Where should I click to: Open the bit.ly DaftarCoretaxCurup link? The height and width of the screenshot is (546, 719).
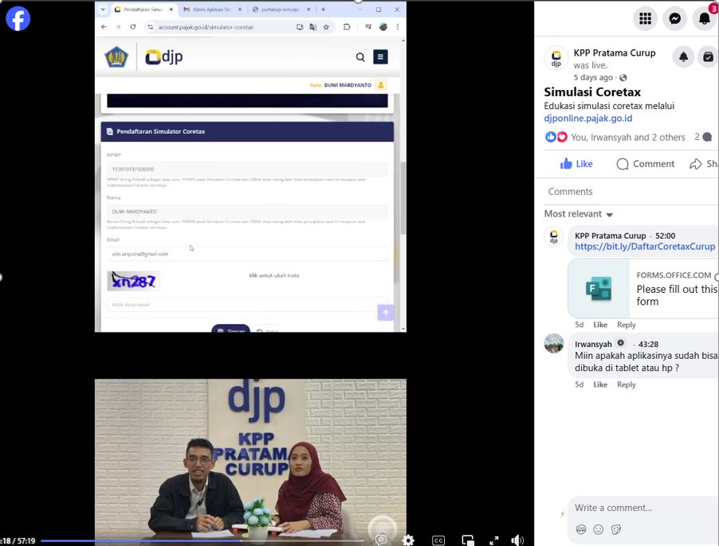point(644,247)
